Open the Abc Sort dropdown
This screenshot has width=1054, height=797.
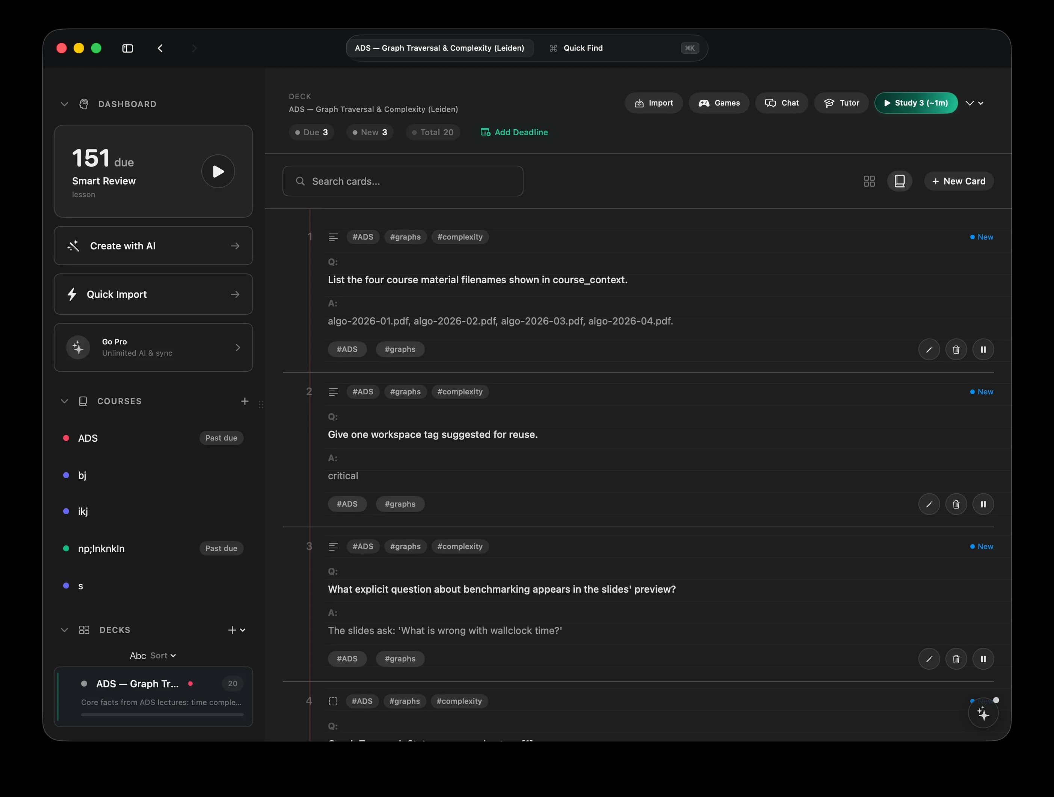pos(153,655)
